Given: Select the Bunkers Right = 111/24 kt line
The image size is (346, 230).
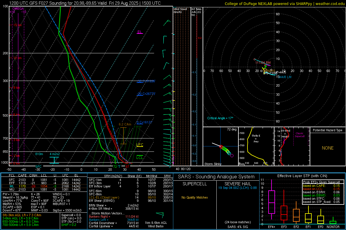Looking at the screenshot, I should point(114,216).
